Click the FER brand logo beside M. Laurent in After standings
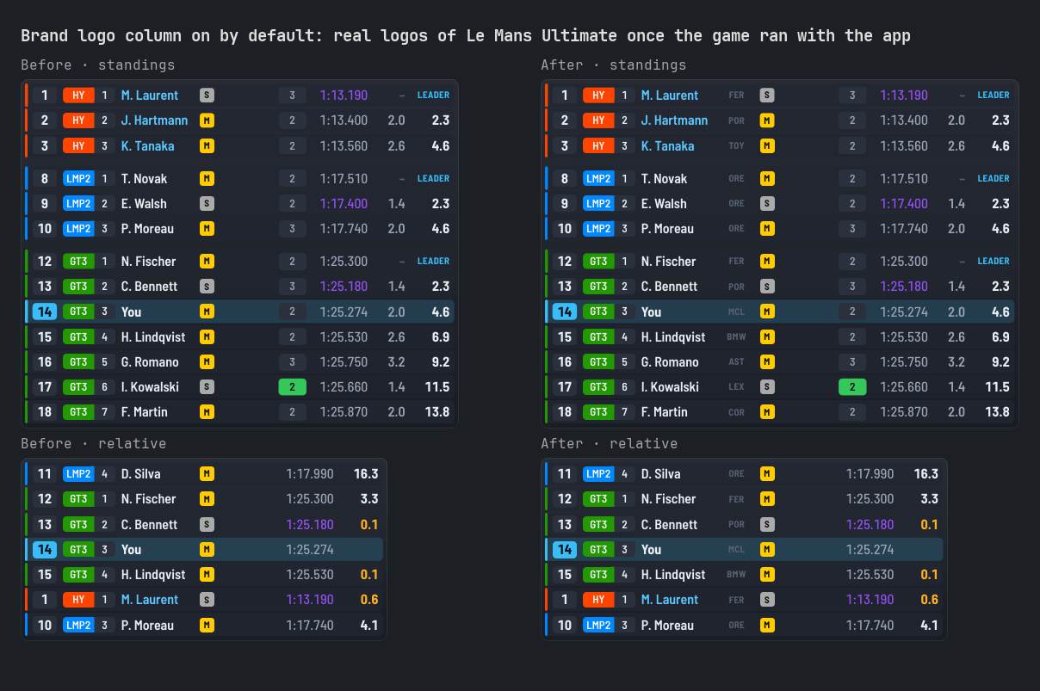1040x691 pixels. pyautogui.click(x=736, y=96)
